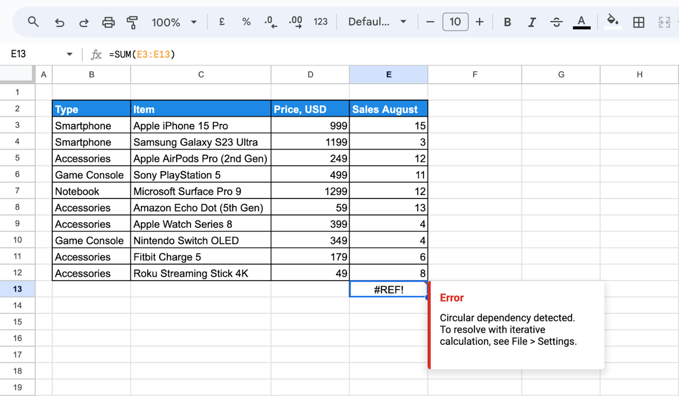Click the Apple AirPods Pro (2nd Gen) cell
The height and width of the screenshot is (396, 679).
(x=201, y=158)
